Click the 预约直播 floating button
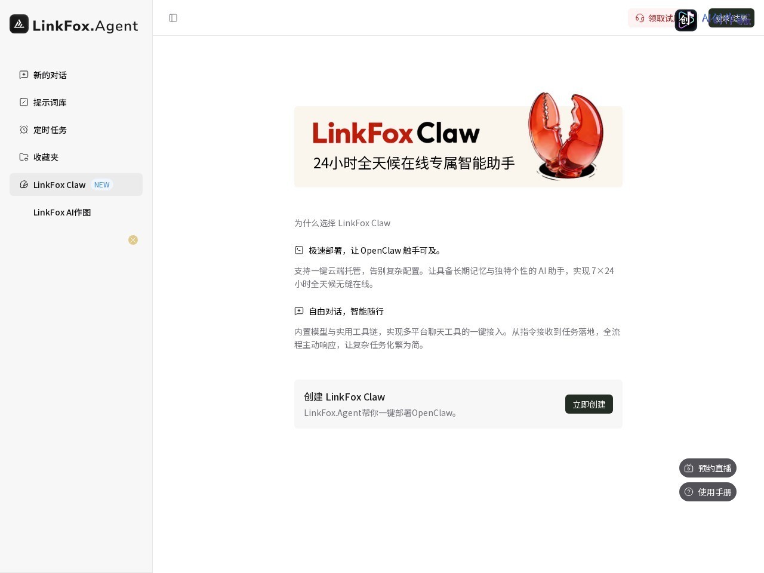The height and width of the screenshot is (573, 764). pyautogui.click(x=708, y=468)
